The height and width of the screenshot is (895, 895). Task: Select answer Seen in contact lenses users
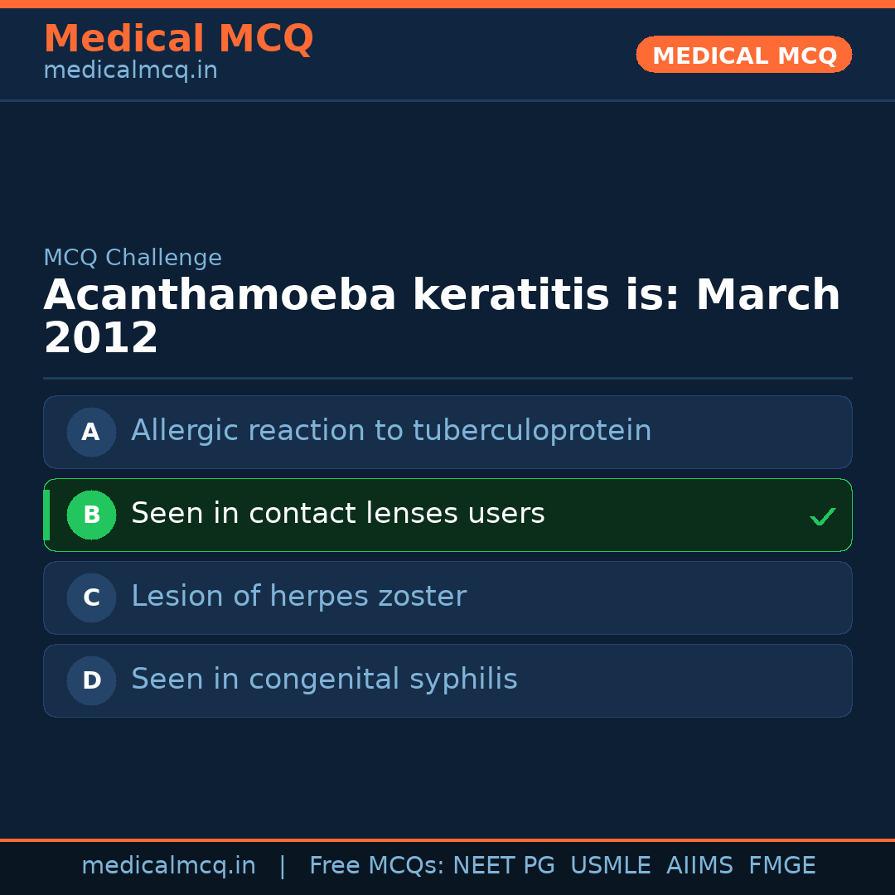338,514
